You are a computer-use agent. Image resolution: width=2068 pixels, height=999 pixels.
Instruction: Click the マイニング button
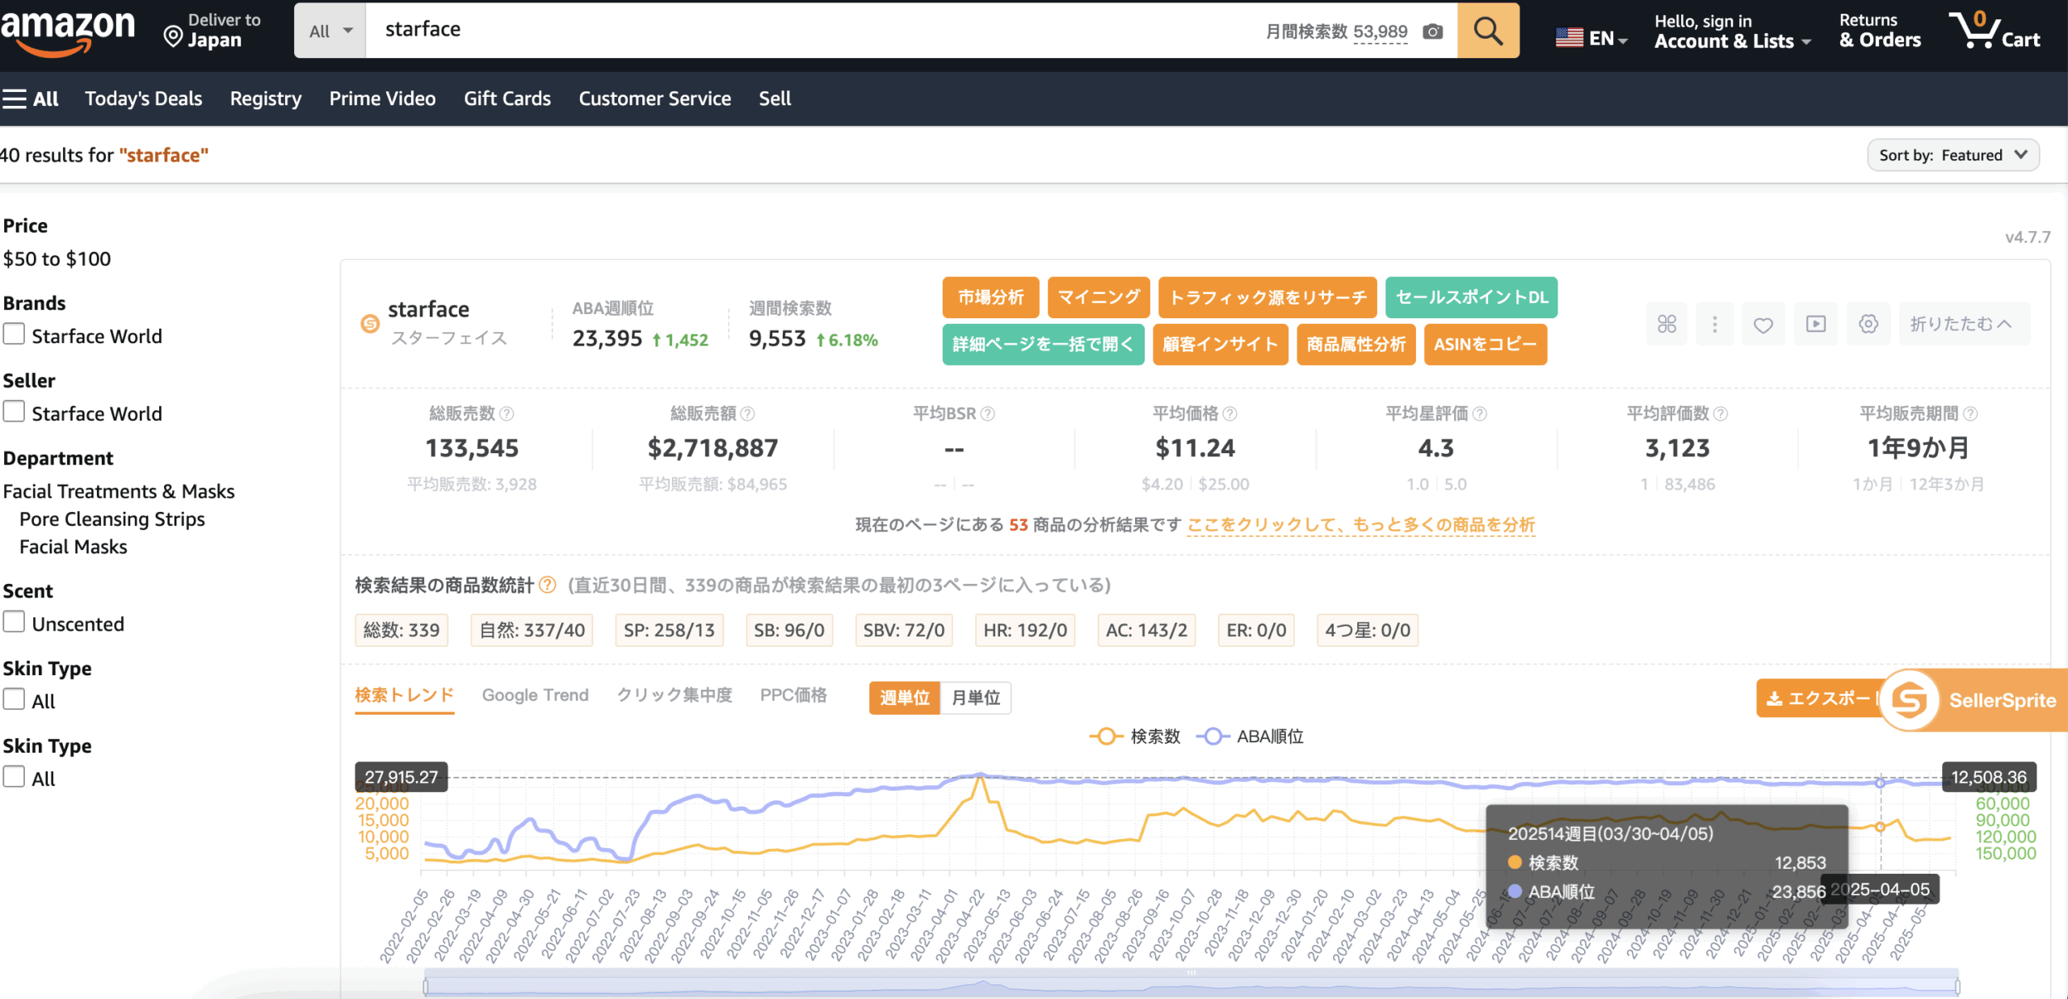pyautogui.click(x=1099, y=298)
